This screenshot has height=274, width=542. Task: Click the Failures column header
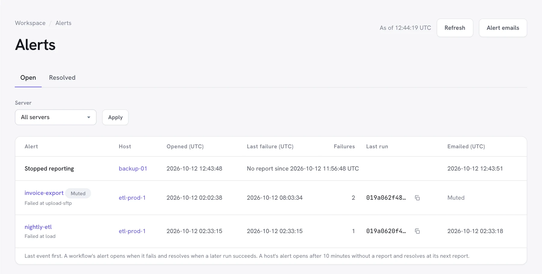tap(344, 146)
